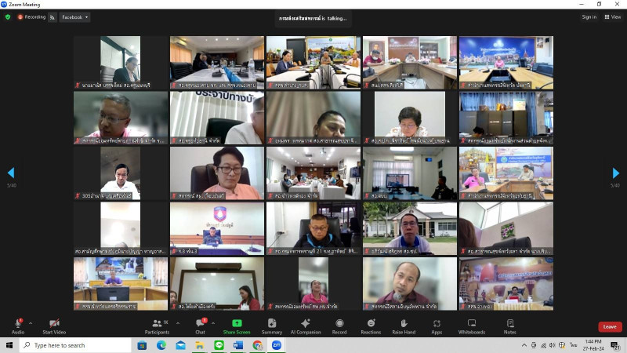
Task: Toggle the Audio microphone button
Action: [x=17, y=326]
